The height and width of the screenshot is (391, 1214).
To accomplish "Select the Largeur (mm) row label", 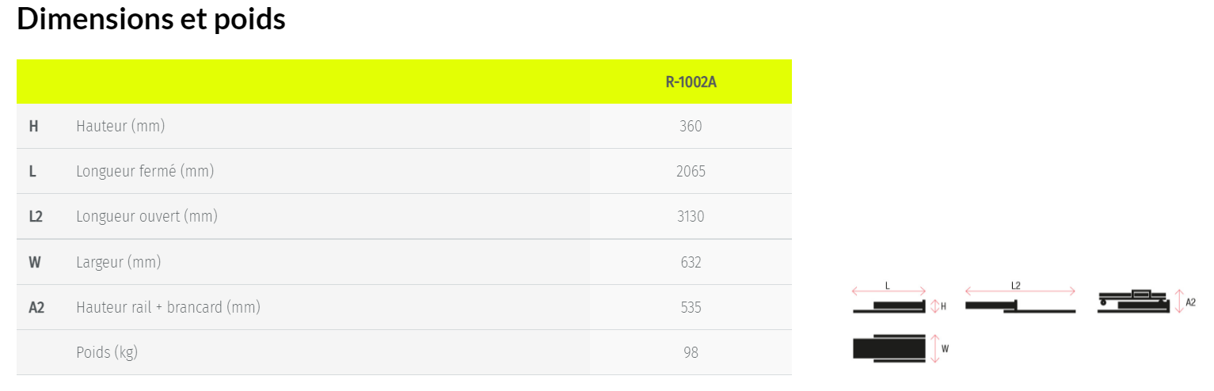I will (x=118, y=262).
